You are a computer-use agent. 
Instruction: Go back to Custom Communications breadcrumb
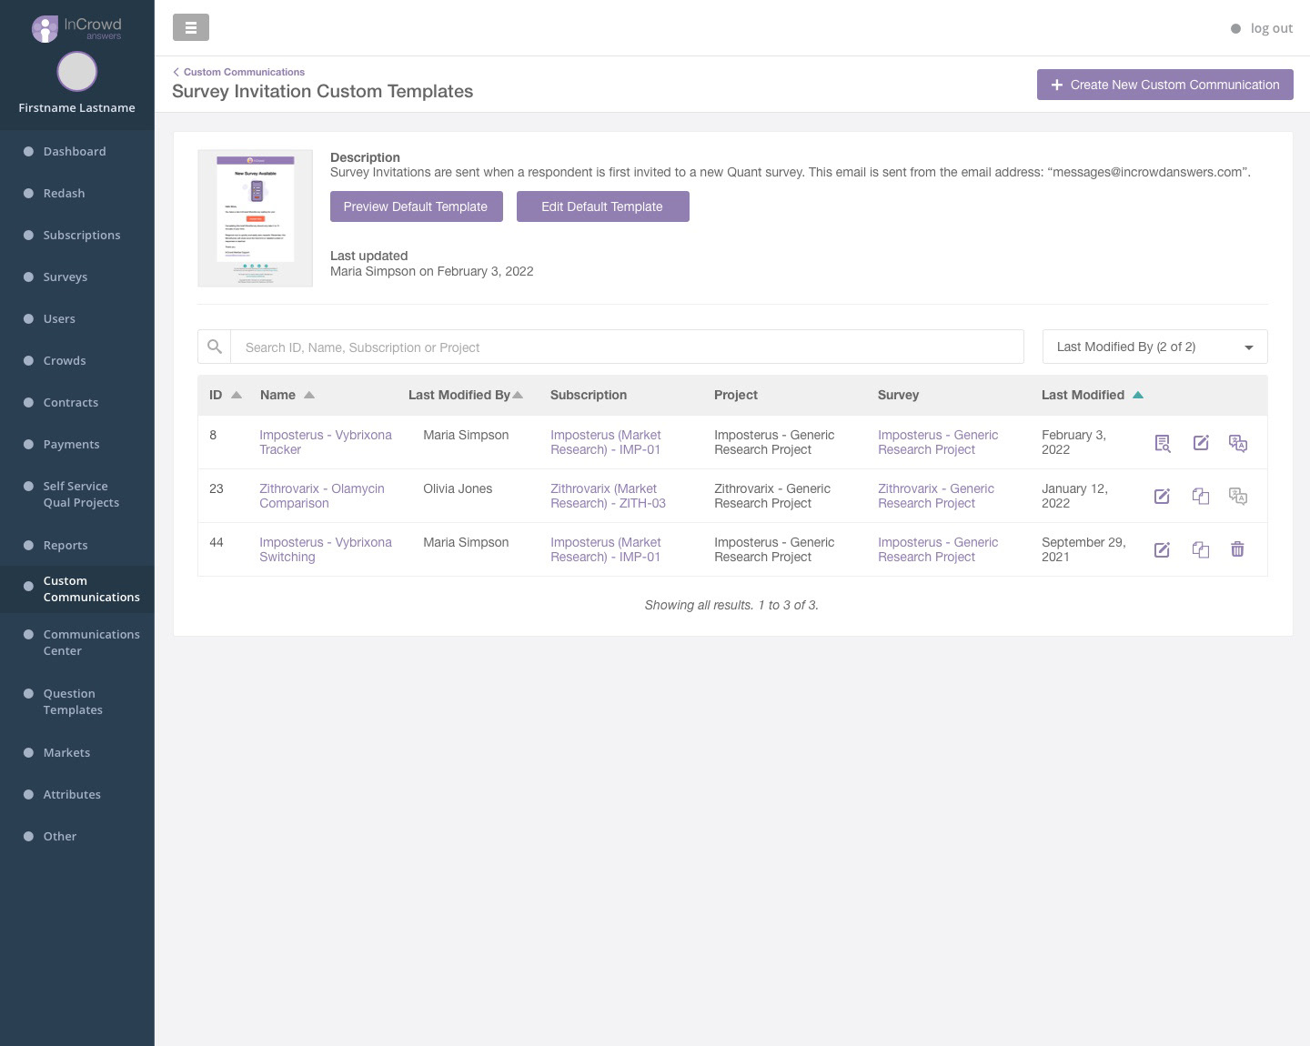tap(239, 72)
